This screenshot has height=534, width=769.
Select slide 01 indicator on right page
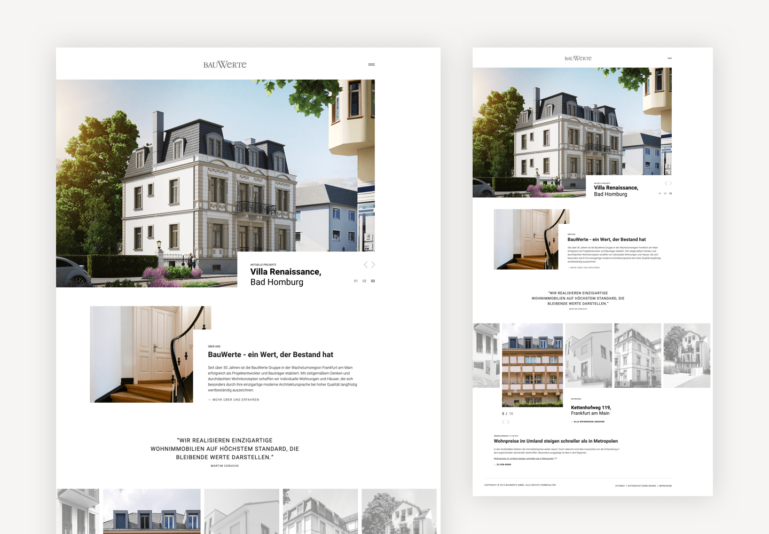point(660,193)
